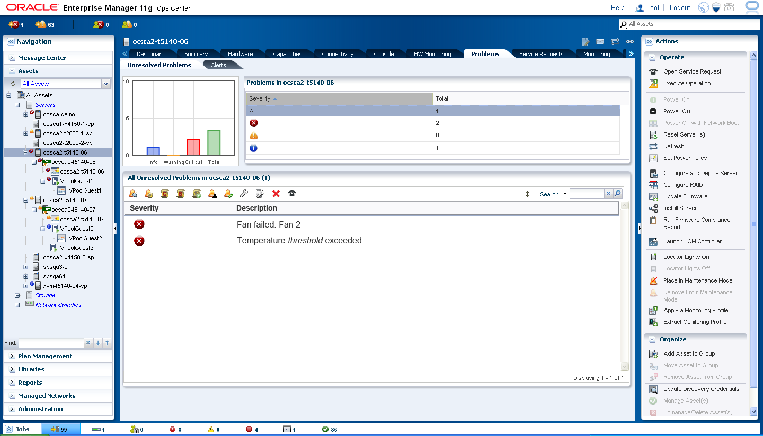
Task: Click the Open Service Request phone icon
Action: pyautogui.click(x=653, y=71)
